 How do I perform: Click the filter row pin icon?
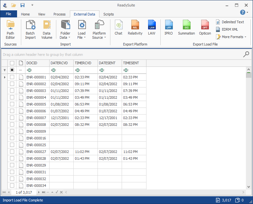(5, 70)
